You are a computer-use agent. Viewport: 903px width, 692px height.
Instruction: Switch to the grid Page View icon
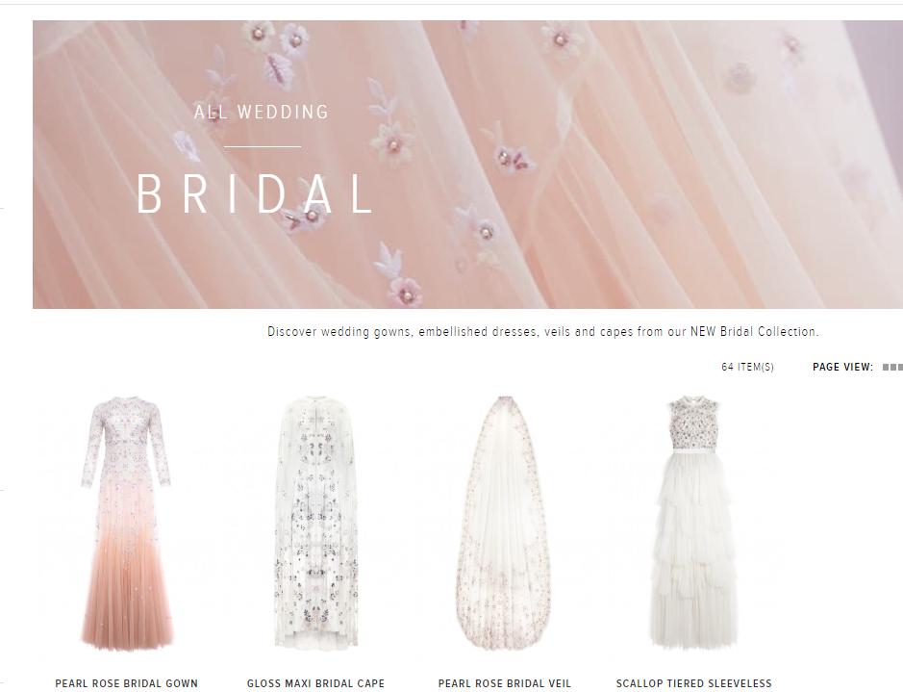tap(892, 367)
